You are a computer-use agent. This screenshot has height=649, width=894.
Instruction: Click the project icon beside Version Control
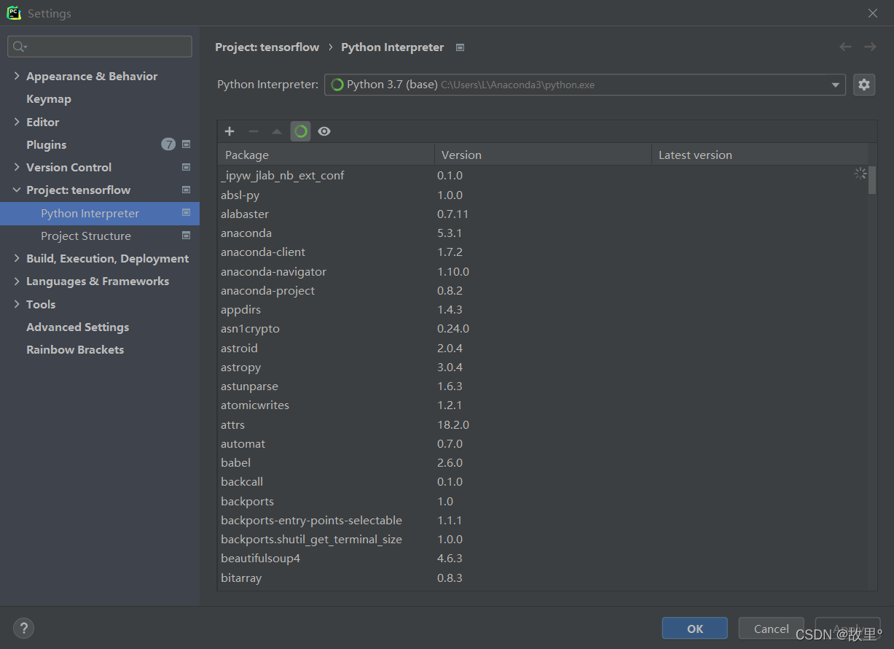[186, 167]
